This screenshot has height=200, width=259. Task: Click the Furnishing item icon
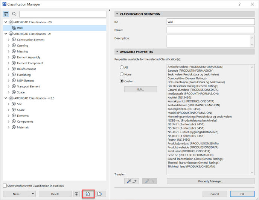pyautogui.click(x=14, y=75)
